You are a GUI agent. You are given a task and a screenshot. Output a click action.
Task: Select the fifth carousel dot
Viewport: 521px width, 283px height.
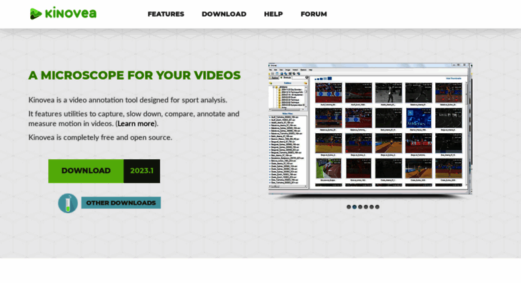pos(371,207)
